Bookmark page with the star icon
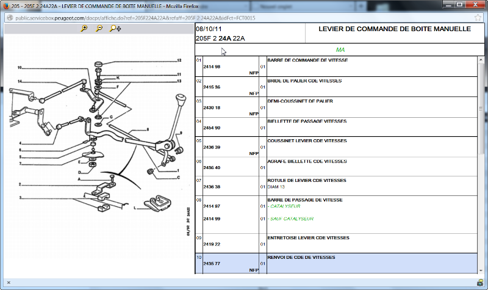The width and height of the screenshot is (488, 290). (x=478, y=18)
